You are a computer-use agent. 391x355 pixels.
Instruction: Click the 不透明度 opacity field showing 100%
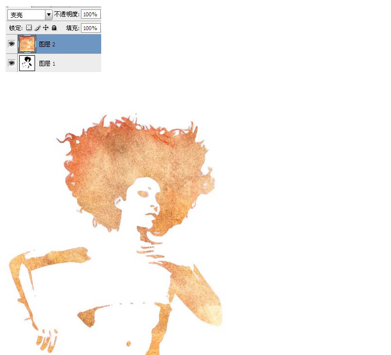pos(90,14)
